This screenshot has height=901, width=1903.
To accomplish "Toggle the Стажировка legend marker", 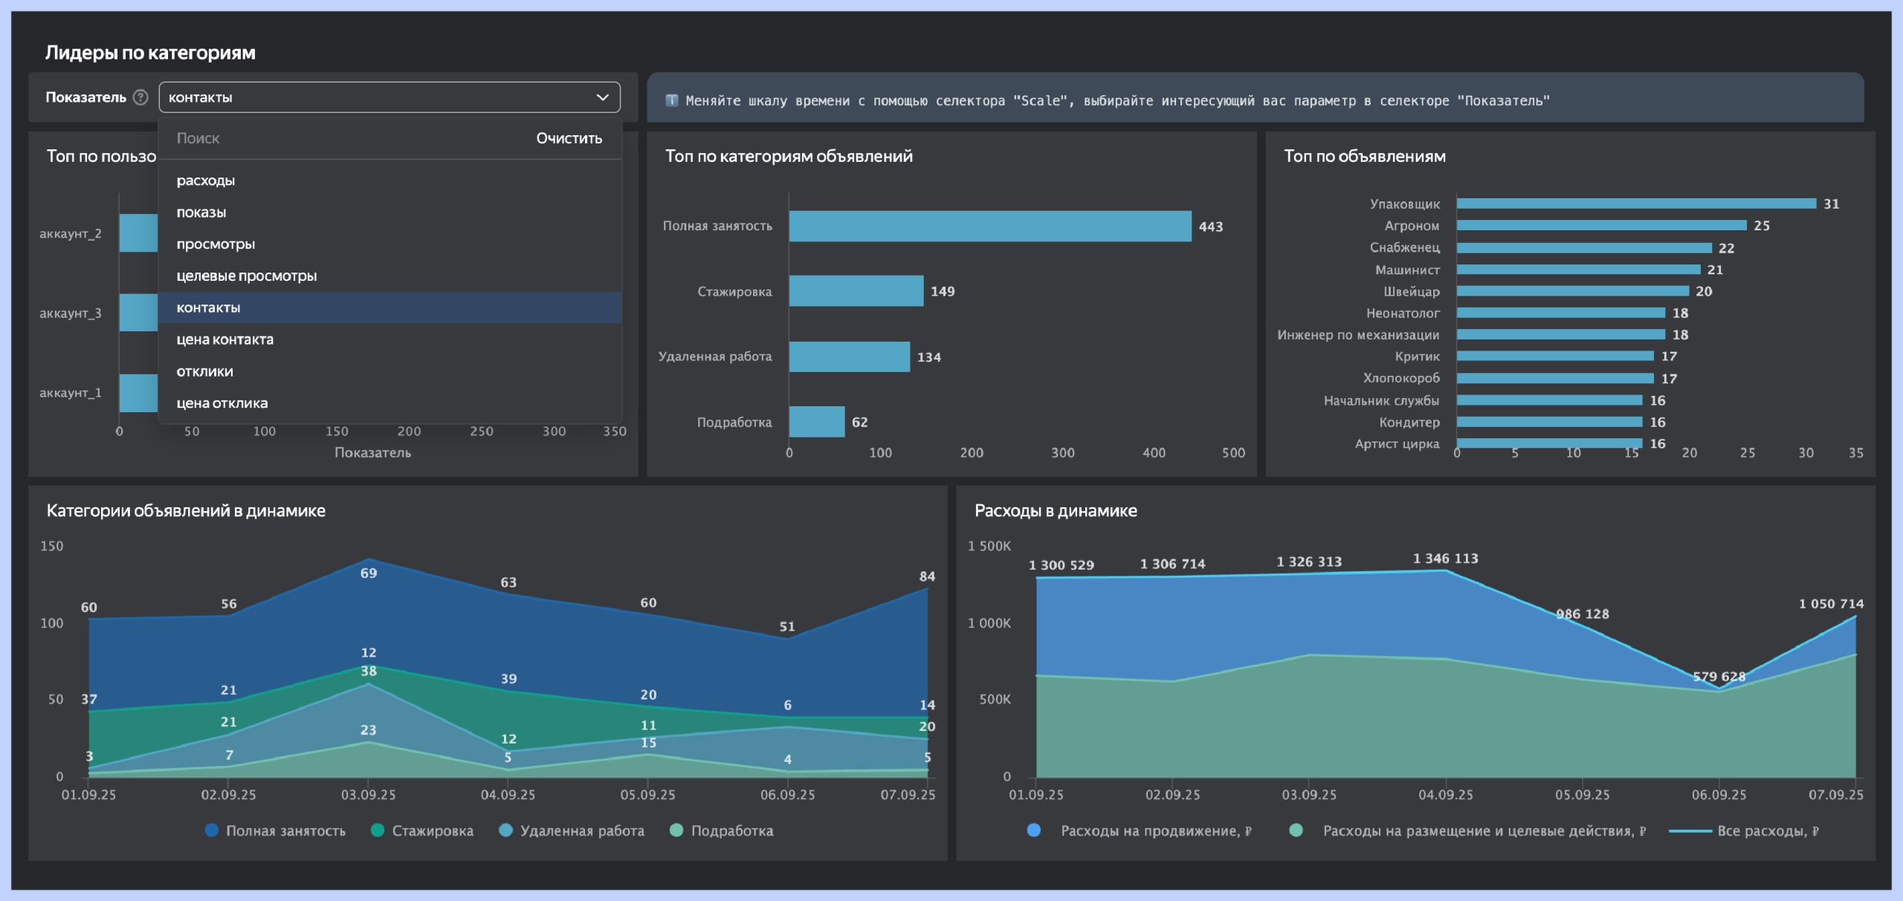I will click(378, 830).
